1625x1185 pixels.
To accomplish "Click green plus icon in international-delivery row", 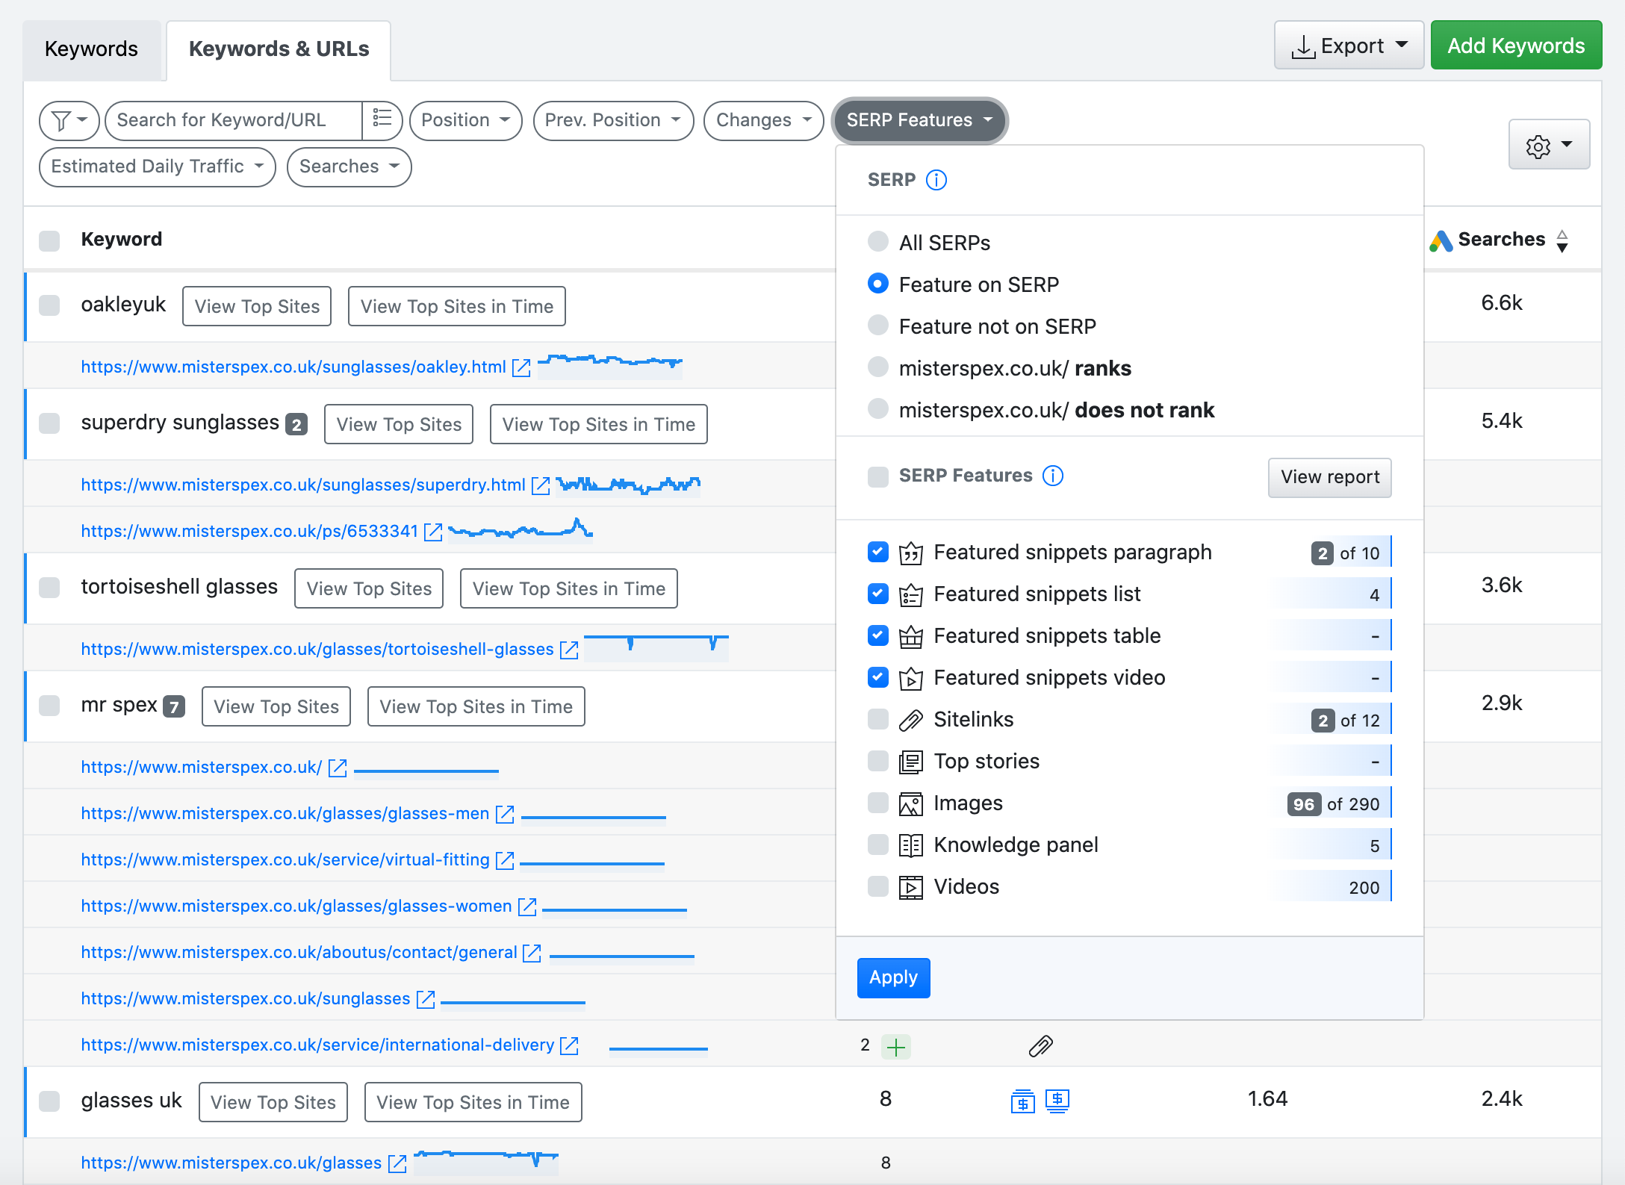I will [x=896, y=1047].
